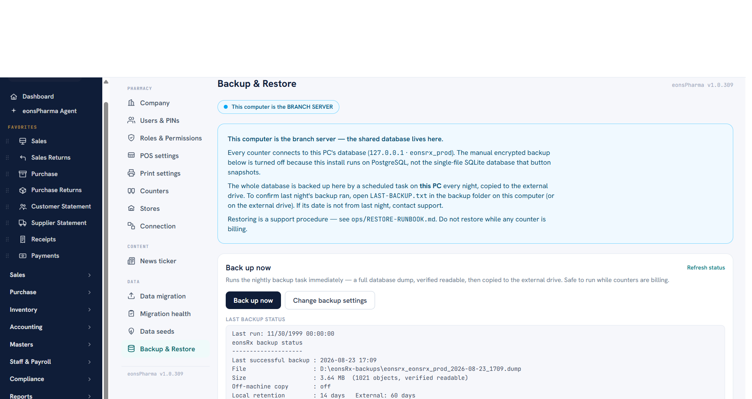The image size is (752, 399).
Task: Click the Receipts document icon
Action: [x=23, y=239]
